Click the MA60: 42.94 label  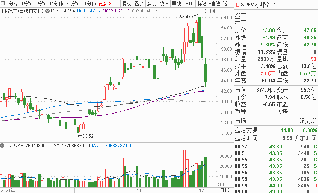tap(63, 10)
